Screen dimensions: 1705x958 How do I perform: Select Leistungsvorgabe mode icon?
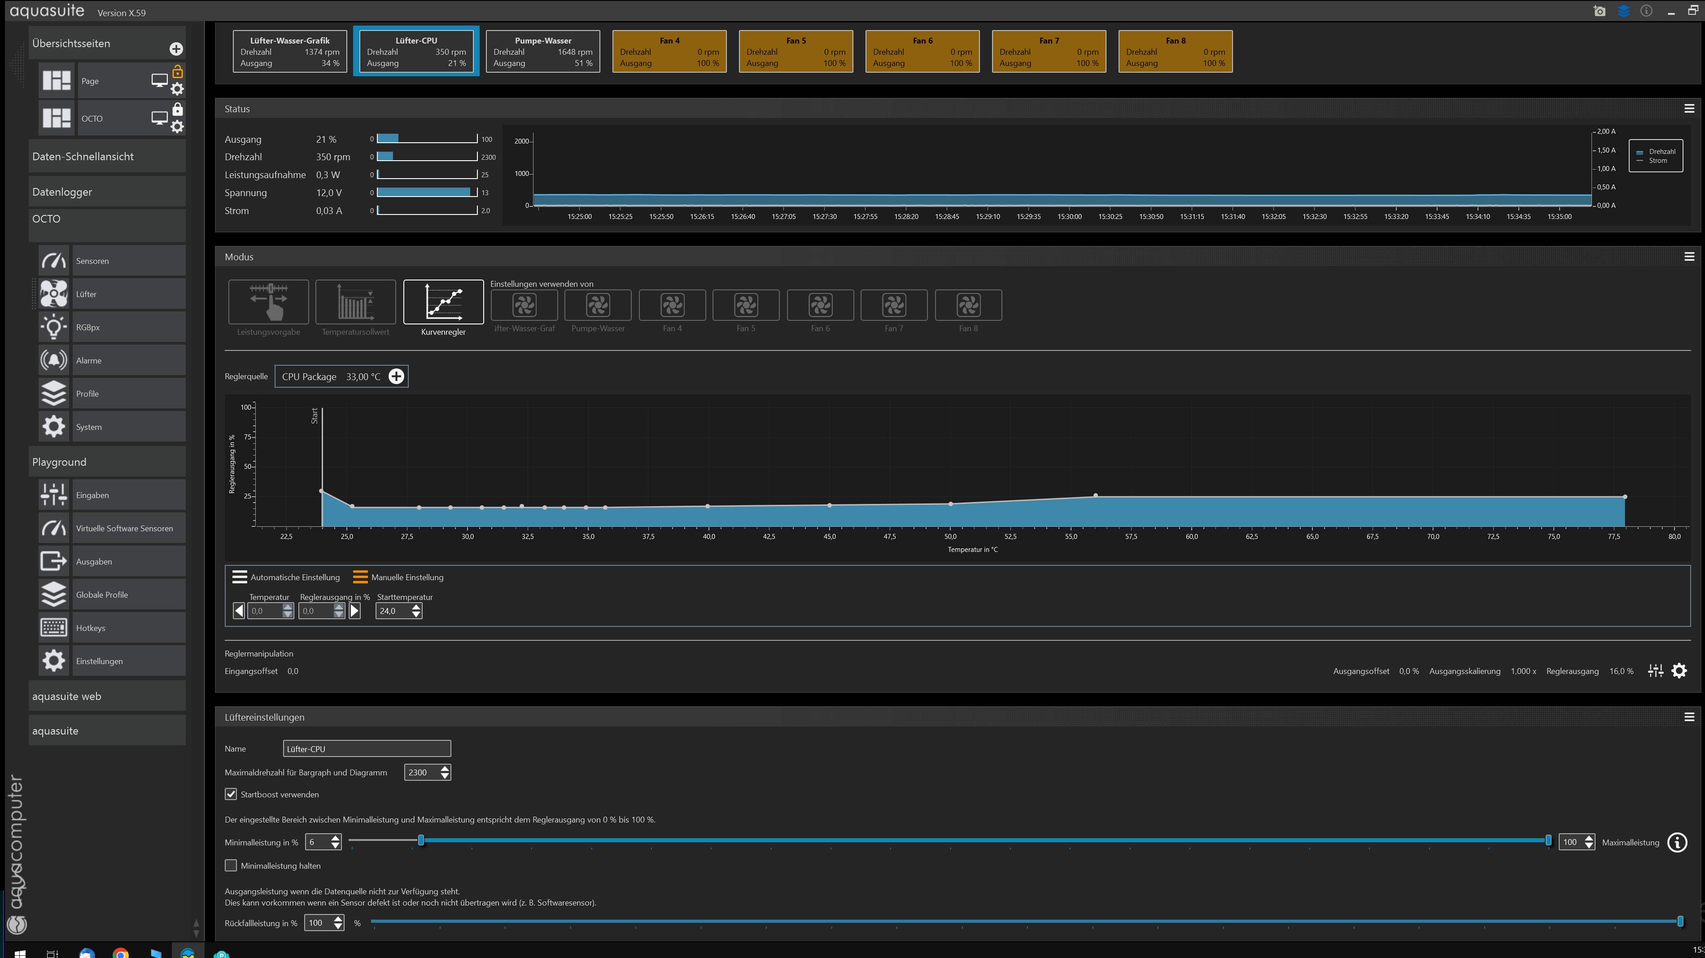(x=268, y=302)
